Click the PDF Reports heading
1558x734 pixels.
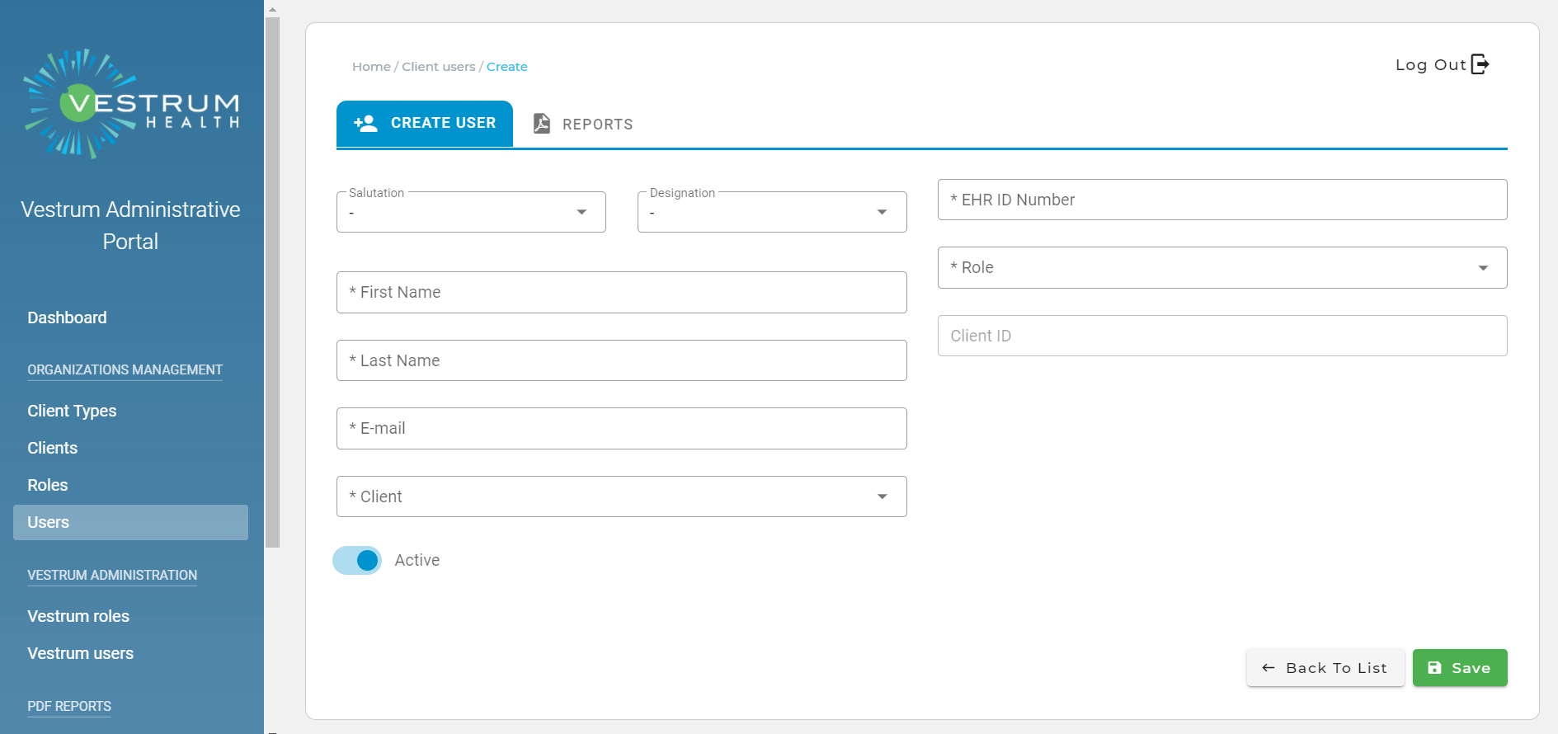click(69, 706)
